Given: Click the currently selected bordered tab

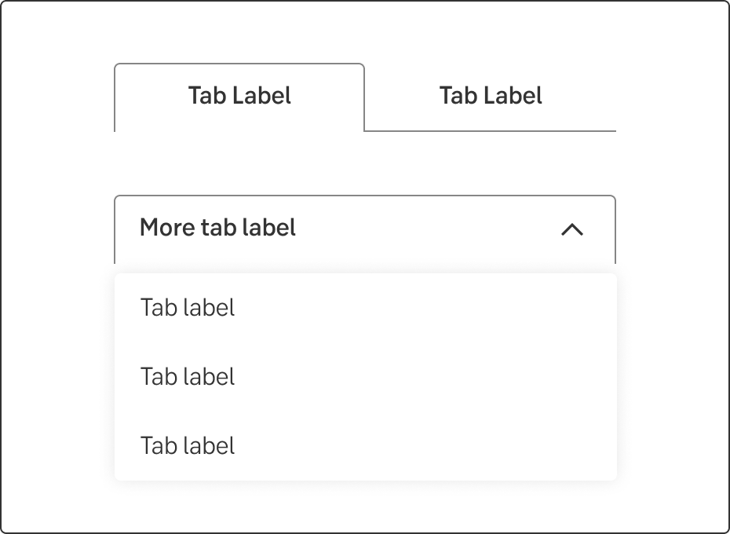Looking at the screenshot, I should [x=239, y=97].
